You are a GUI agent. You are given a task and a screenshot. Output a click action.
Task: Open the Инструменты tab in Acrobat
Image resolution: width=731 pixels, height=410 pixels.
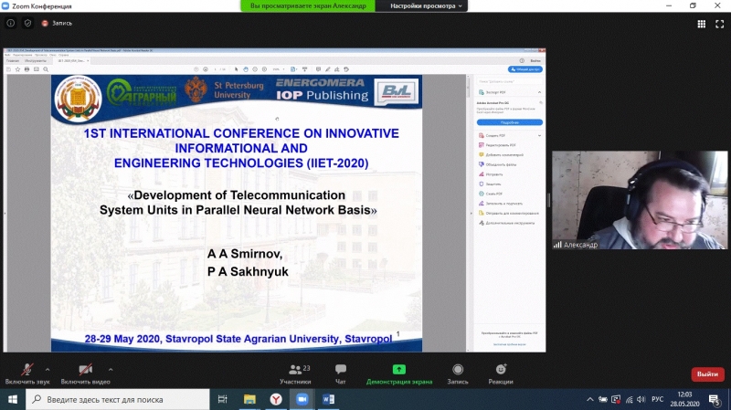pos(36,60)
